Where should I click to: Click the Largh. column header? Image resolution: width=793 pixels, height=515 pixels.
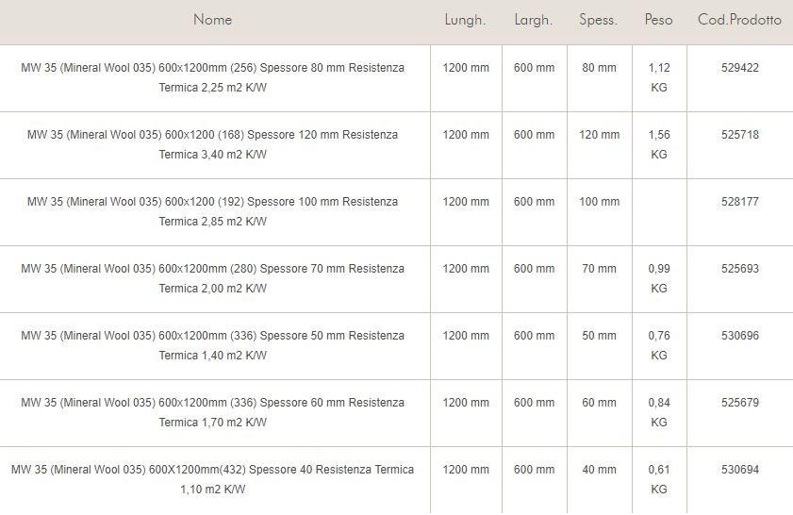coord(534,20)
